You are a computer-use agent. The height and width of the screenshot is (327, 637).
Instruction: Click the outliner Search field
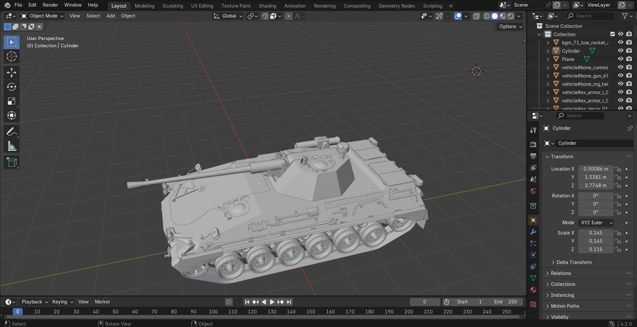point(590,16)
